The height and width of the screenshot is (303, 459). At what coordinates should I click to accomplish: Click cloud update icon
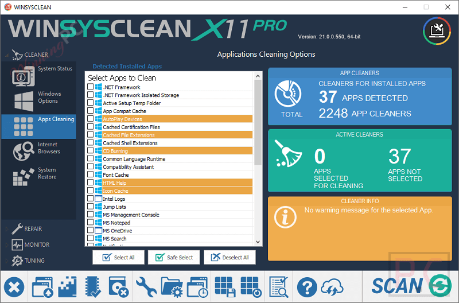332,287
